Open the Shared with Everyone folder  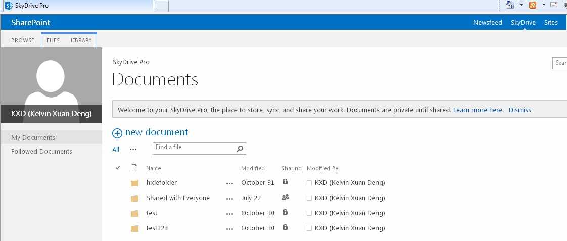pyautogui.click(x=178, y=198)
